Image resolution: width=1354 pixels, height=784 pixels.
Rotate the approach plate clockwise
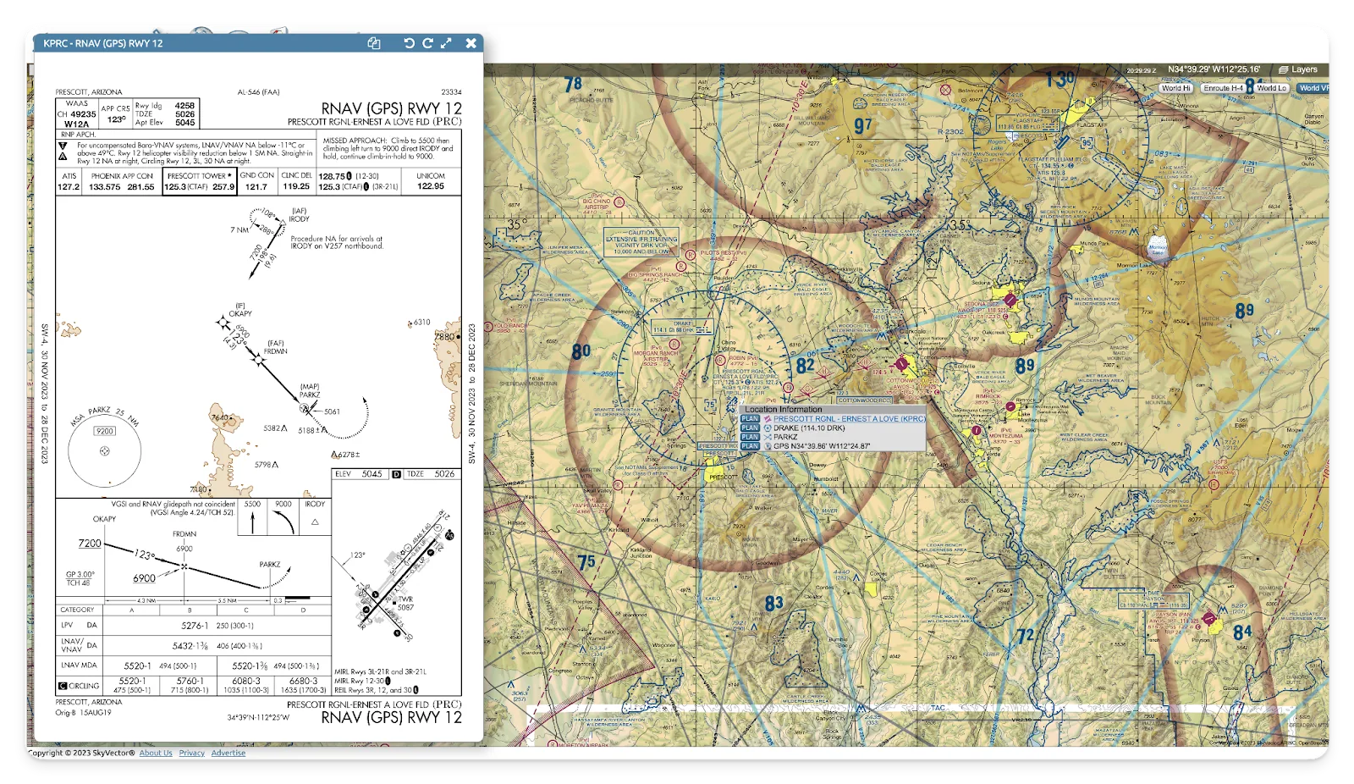(x=427, y=43)
